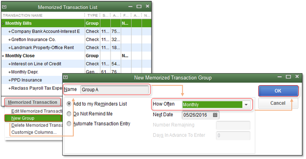Viewport: 306px width, 159px height.
Task: Open the How Often dropdown arrow
Action: coord(246,105)
